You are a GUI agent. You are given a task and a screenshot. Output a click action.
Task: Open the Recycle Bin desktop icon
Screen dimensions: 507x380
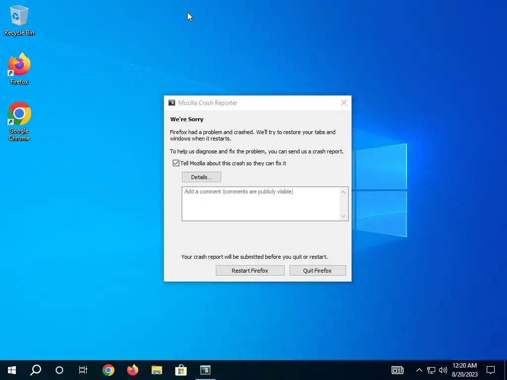click(x=19, y=20)
